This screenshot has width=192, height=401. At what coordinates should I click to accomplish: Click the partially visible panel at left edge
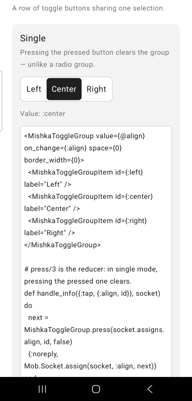[x=1, y=101]
